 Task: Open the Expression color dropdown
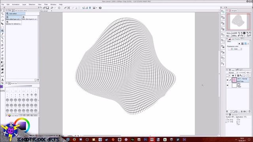point(235,49)
